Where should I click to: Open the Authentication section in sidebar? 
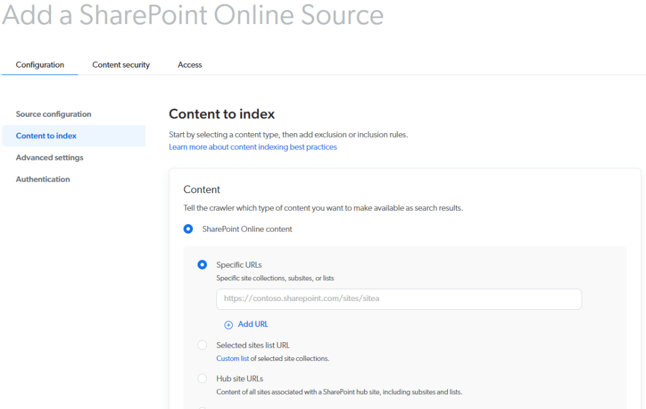click(43, 179)
